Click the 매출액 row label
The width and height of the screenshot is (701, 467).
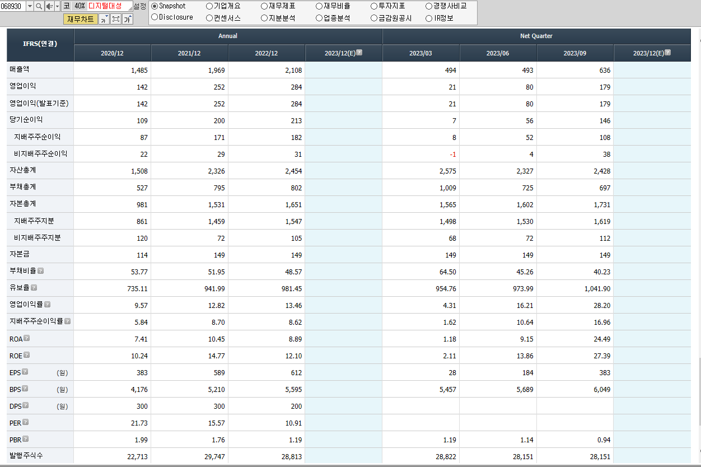[20, 69]
